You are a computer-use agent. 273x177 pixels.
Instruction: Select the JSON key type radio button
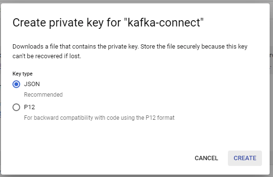[x=16, y=84]
